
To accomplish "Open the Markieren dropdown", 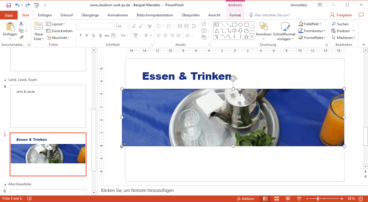I will [344, 38].
